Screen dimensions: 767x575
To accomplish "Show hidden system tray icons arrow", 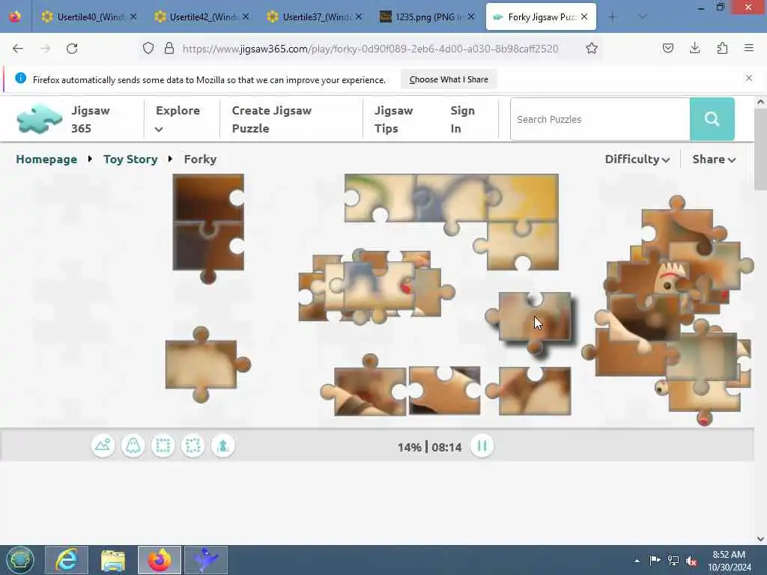I will (637, 560).
